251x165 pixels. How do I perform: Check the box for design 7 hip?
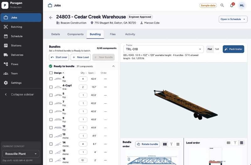click(x=51, y=103)
